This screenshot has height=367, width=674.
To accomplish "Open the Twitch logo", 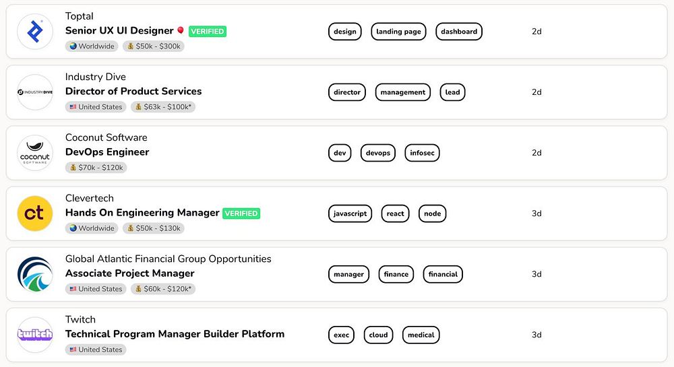I will (x=35, y=335).
